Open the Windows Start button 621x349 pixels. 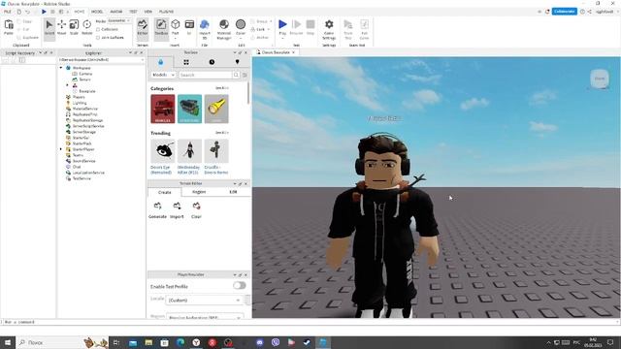(x=8, y=342)
